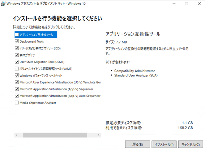205x151 pixels.
Task: Click the 戻る(B) back button
Action: [x=137, y=144]
